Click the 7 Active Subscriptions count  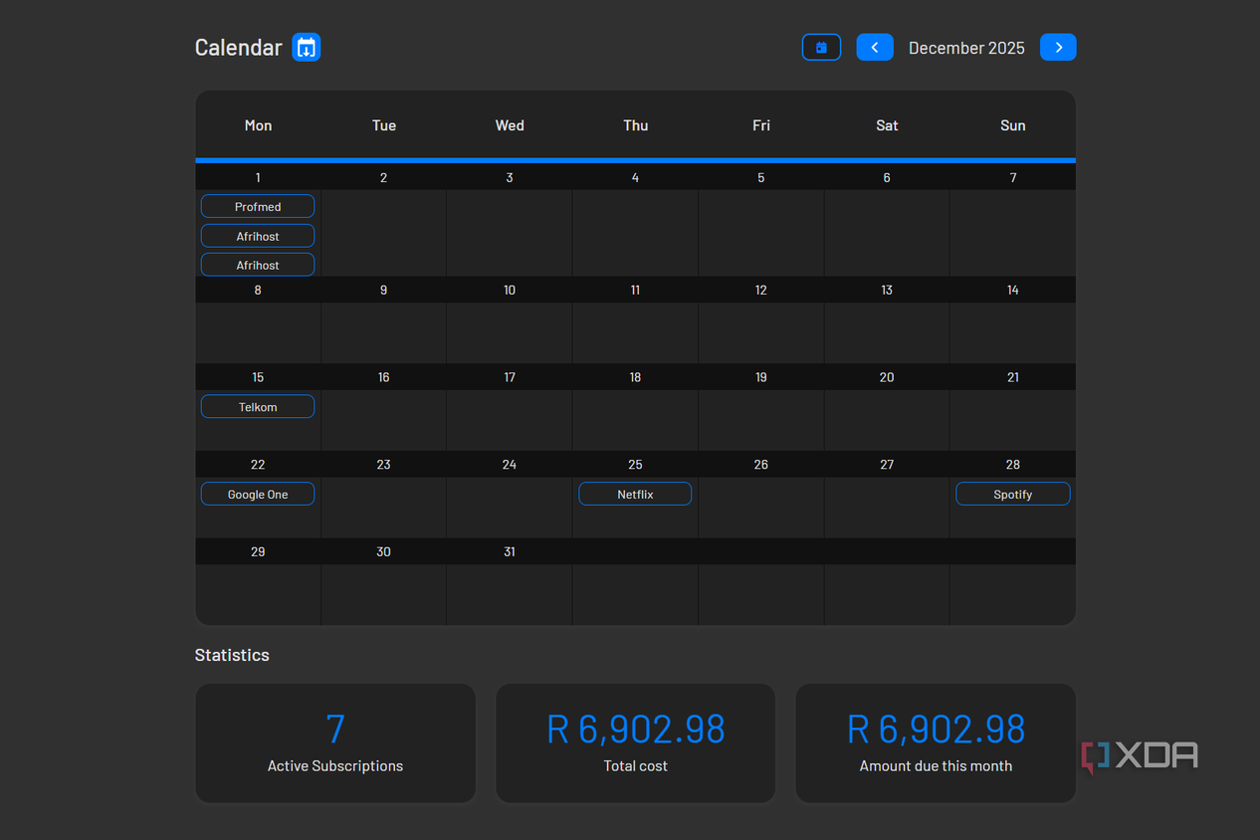pyautogui.click(x=335, y=730)
